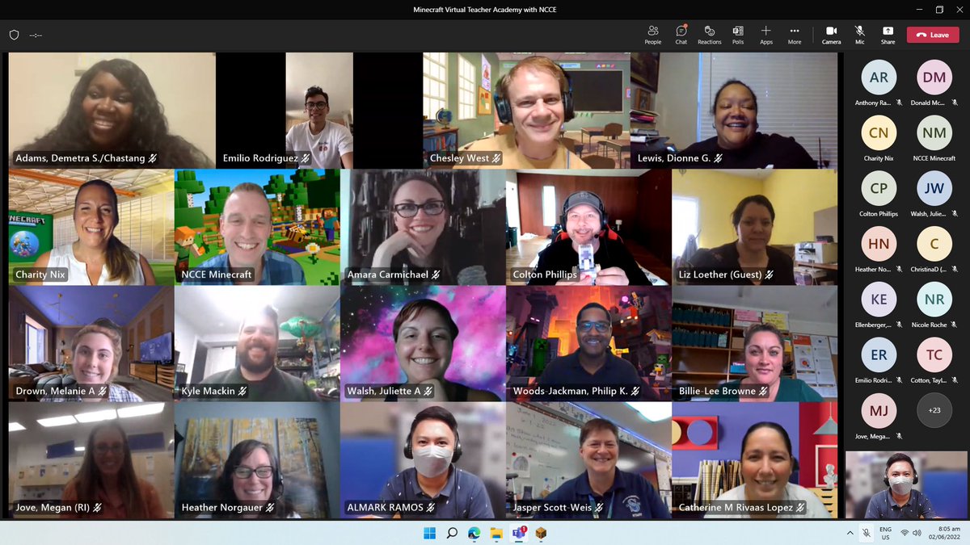Select NCCE Minecraft avatar NM
This screenshot has height=545, width=970.
click(934, 133)
